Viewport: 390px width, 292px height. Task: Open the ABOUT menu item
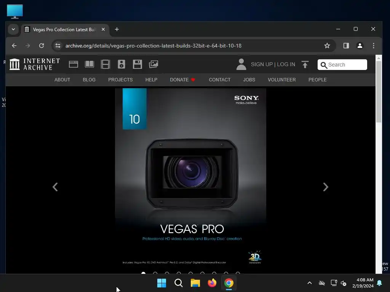62,80
